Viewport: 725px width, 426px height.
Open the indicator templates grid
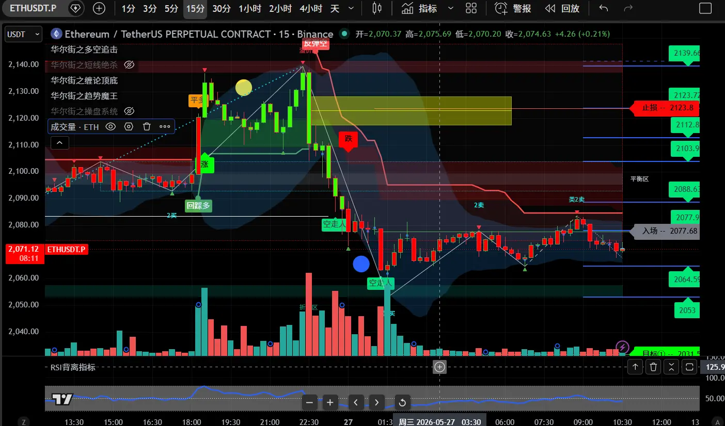coord(471,8)
